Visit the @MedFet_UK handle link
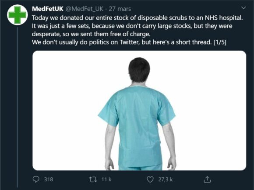The image size is (254, 190). 84,9
